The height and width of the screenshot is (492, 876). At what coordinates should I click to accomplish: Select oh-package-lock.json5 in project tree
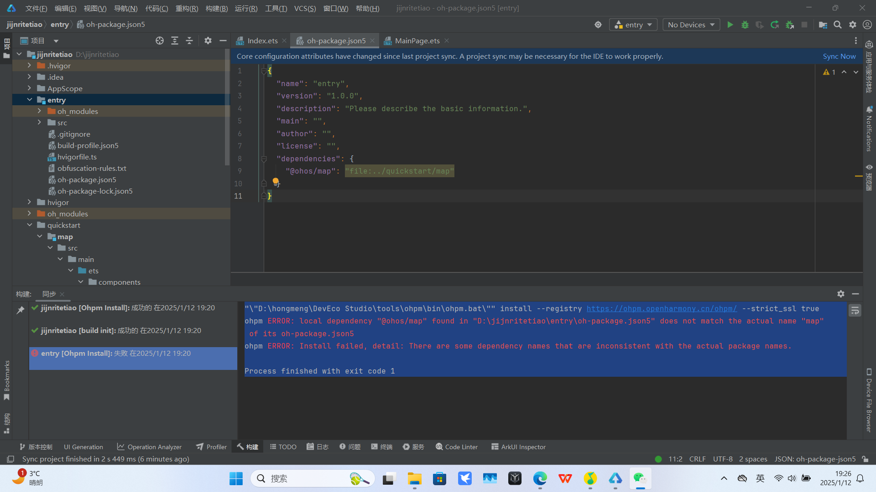pos(94,191)
